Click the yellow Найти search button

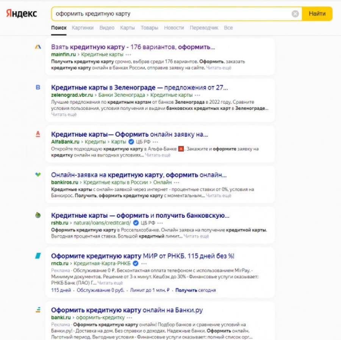(x=317, y=14)
